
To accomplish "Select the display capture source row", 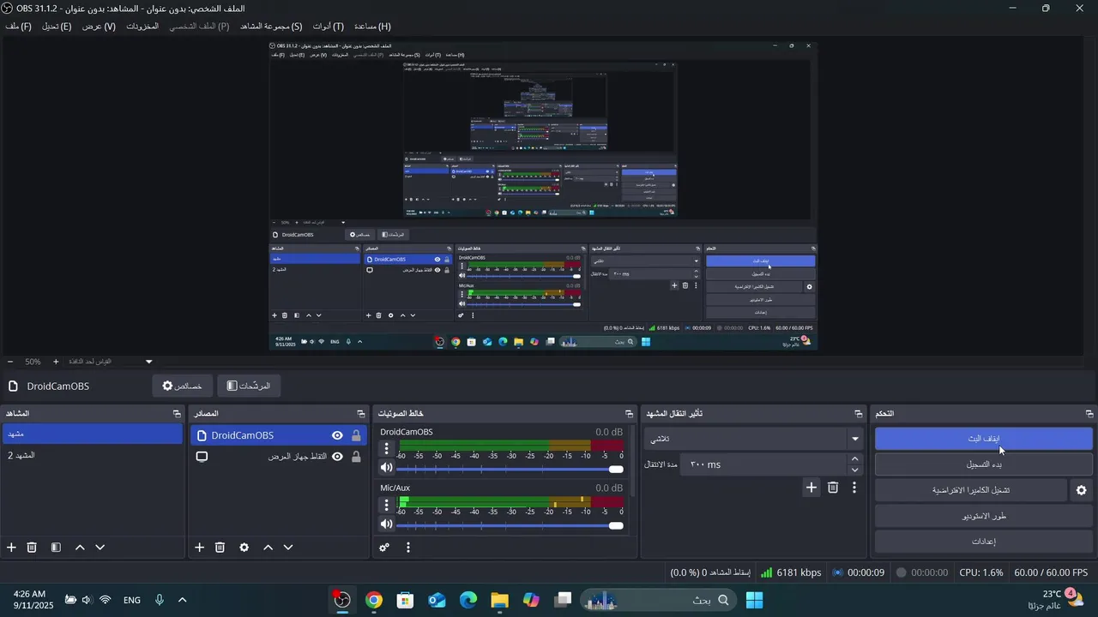I will [x=279, y=457].
